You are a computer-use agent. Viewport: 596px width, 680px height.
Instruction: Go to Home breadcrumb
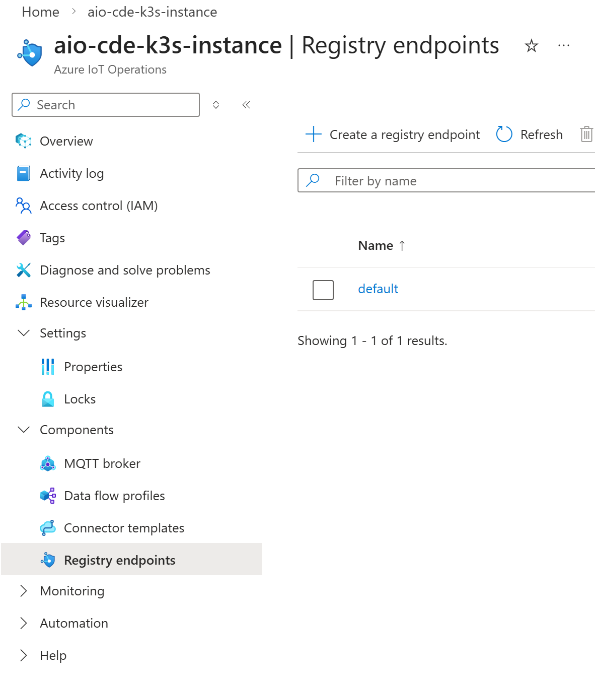click(x=41, y=12)
